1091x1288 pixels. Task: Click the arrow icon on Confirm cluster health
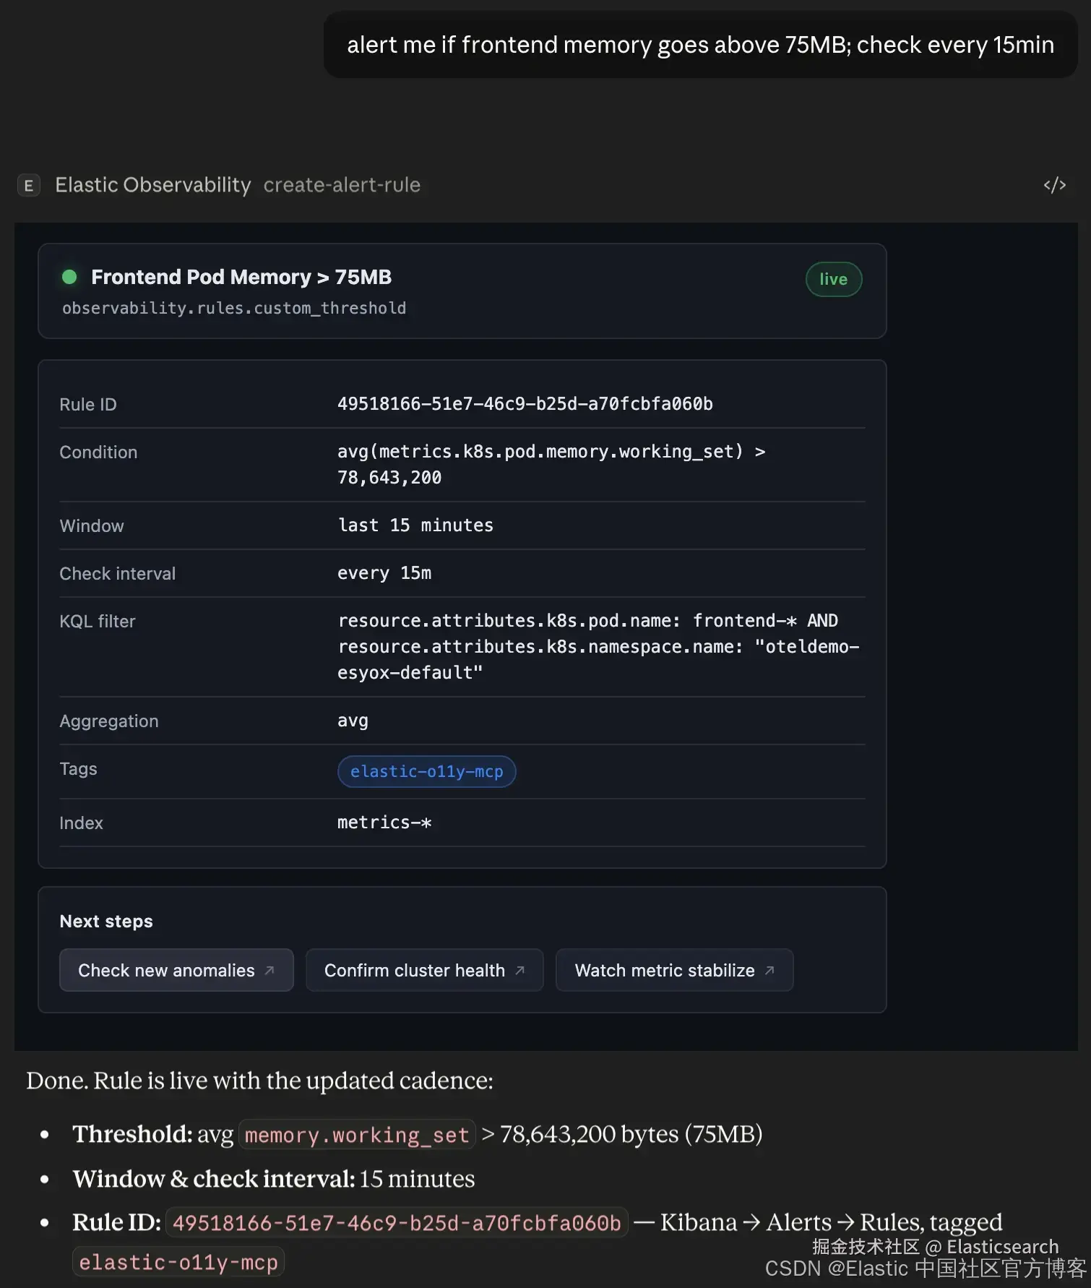click(519, 970)
